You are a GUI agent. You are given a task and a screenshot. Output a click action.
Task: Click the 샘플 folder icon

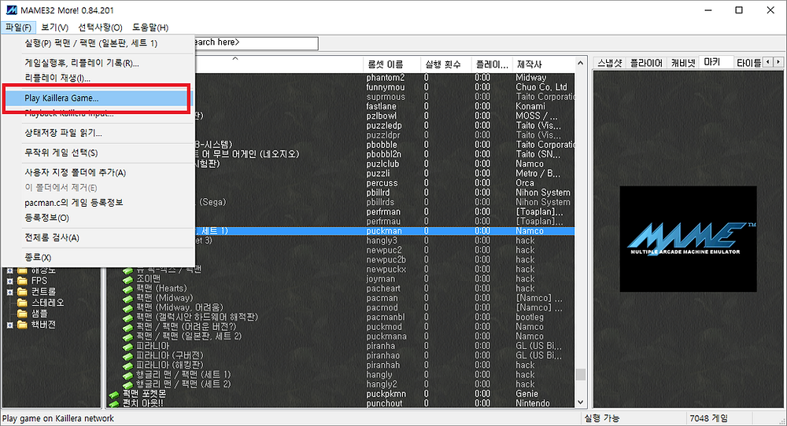pyautogui.click(x=22, y=314)
